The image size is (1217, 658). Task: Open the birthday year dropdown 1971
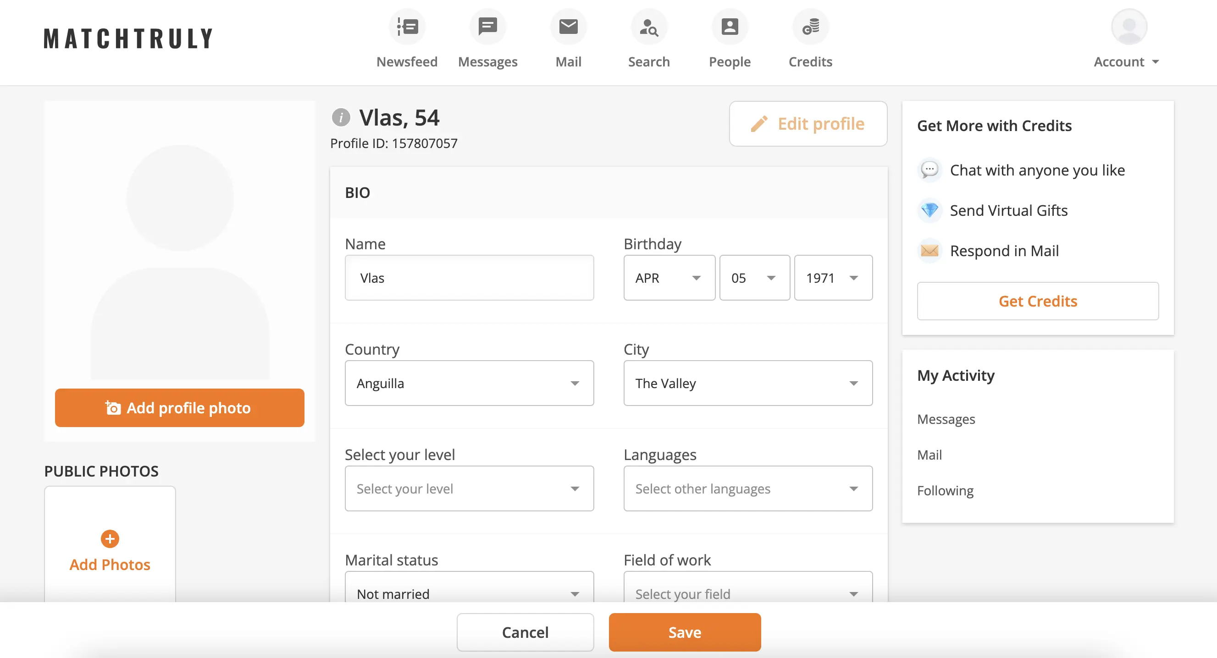(833, 278)
